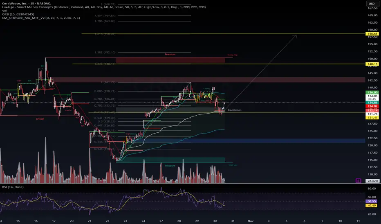This screenshot has height=224, width=381.
Task: Click the purple 50.55 RSI value label
Action: pyautogui.click(x=372, y=201)
